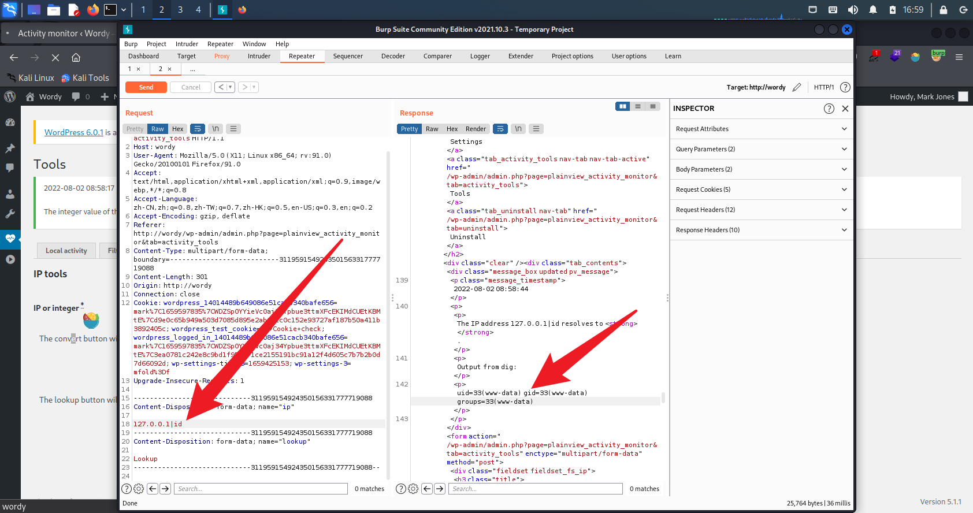
Task: Switch to workspace 3 in panel
Action: (x=180, y=10)
